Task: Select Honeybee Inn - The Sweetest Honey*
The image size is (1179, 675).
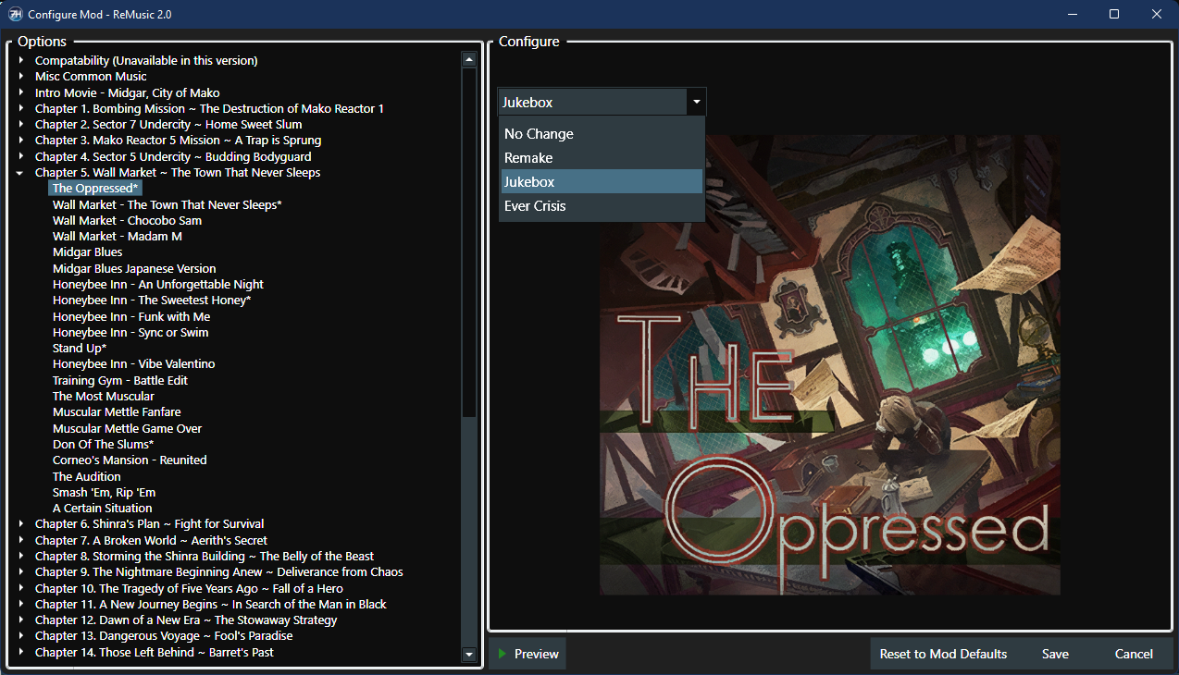Action: 152,300
